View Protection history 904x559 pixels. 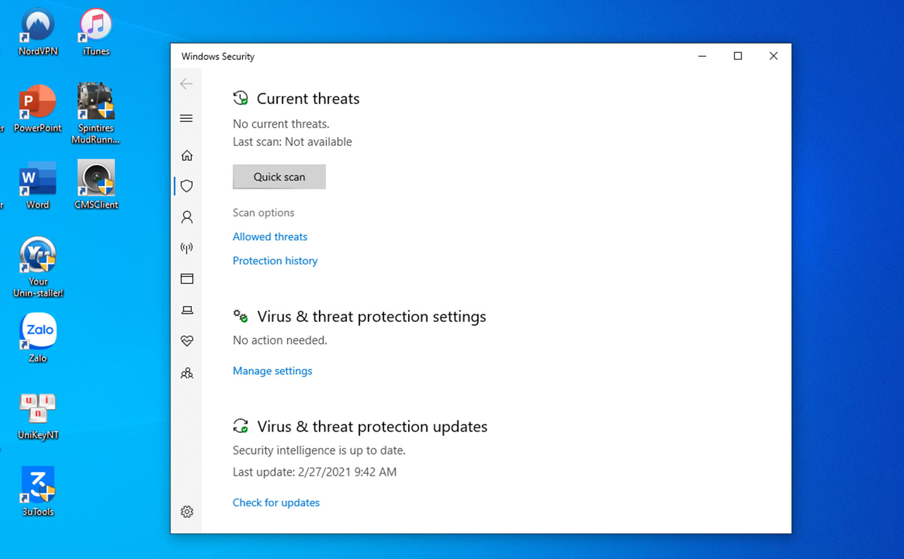[275, 261]
